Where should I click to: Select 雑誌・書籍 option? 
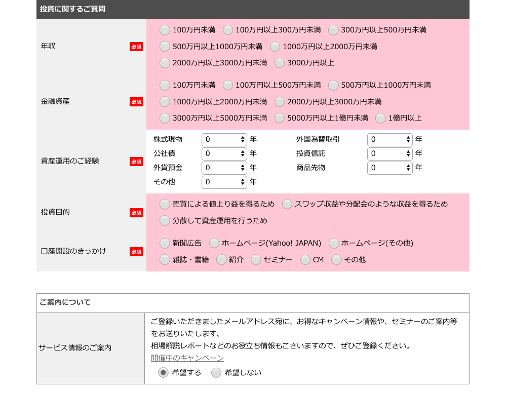165,260
